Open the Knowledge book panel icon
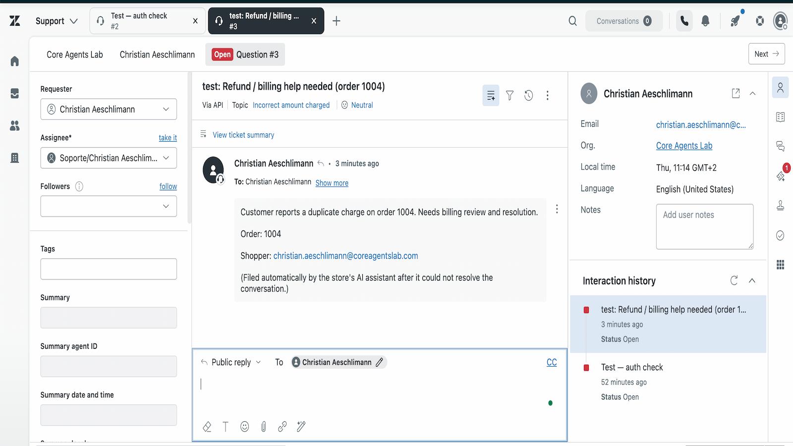 click(780, 117)
